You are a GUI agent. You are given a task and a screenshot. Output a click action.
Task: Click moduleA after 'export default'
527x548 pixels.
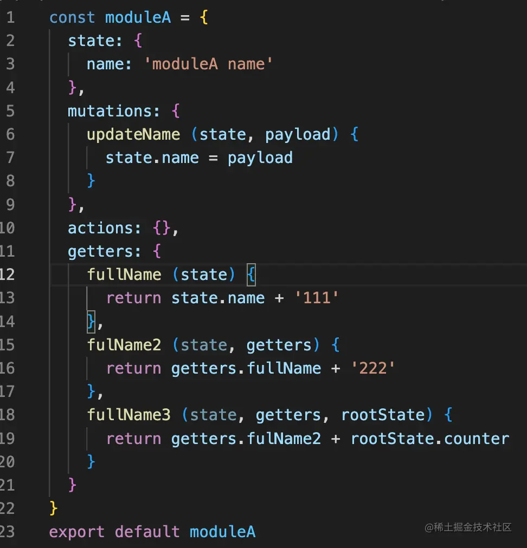click(222, 532)
